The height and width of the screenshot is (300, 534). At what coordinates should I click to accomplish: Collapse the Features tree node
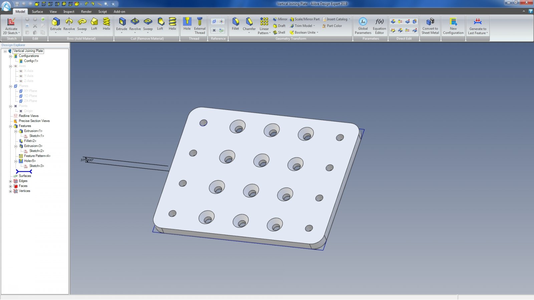tap(10, 126)
